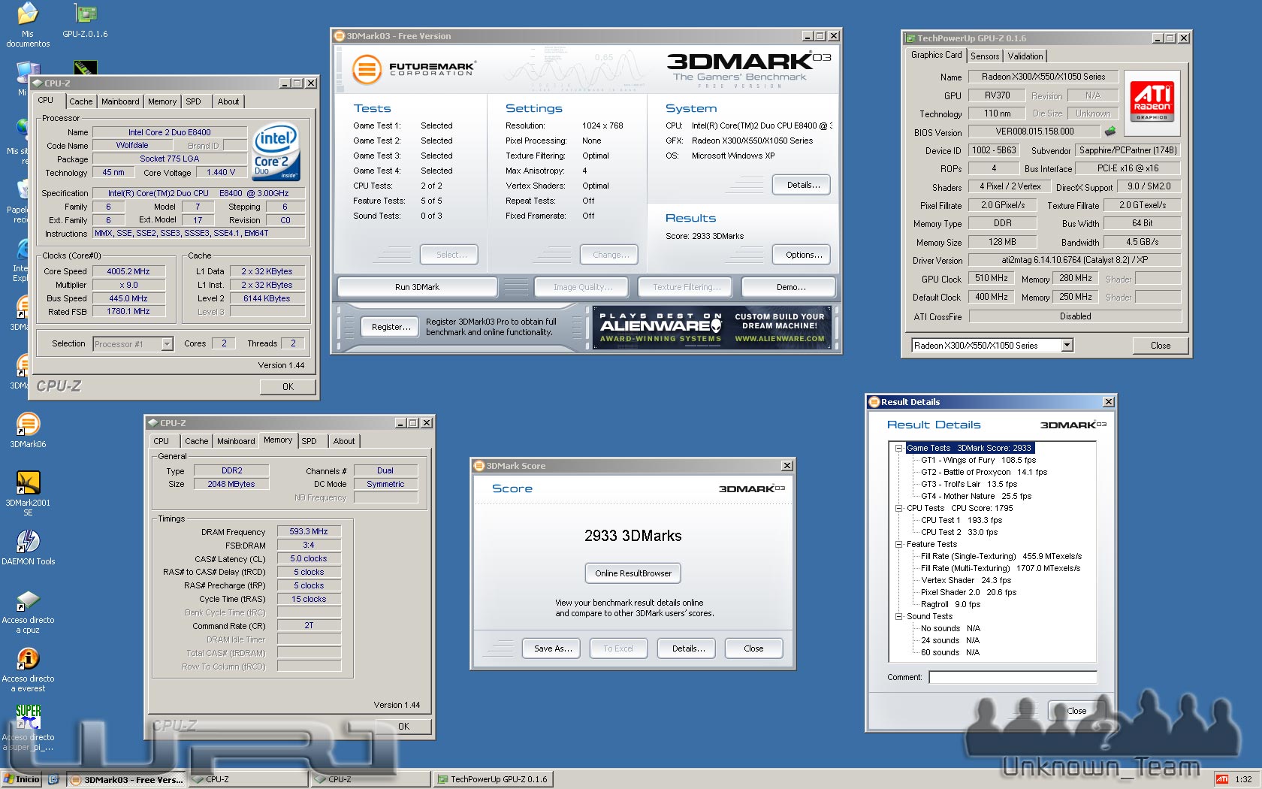1262x789 pixels.
Task: Open the Inicio start button
Action: [22, 779]
